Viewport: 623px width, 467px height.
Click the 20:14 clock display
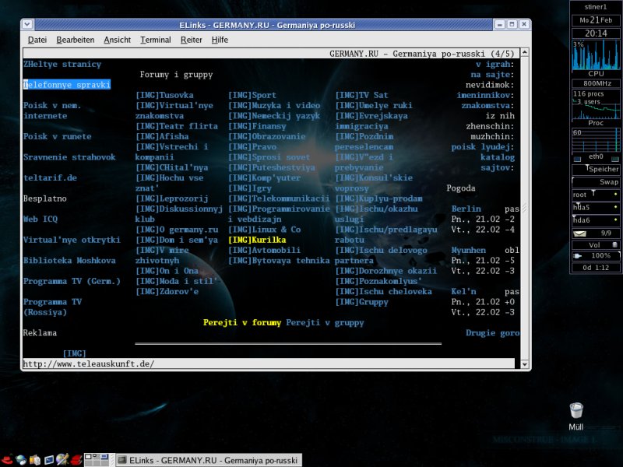[x=596, y=33]
